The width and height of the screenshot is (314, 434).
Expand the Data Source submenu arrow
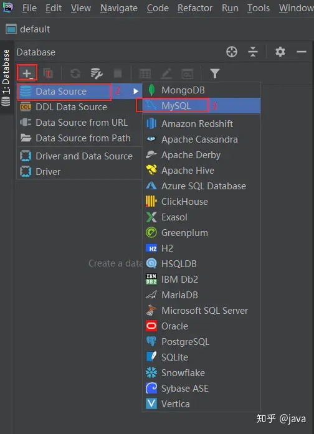coord(136,91)
